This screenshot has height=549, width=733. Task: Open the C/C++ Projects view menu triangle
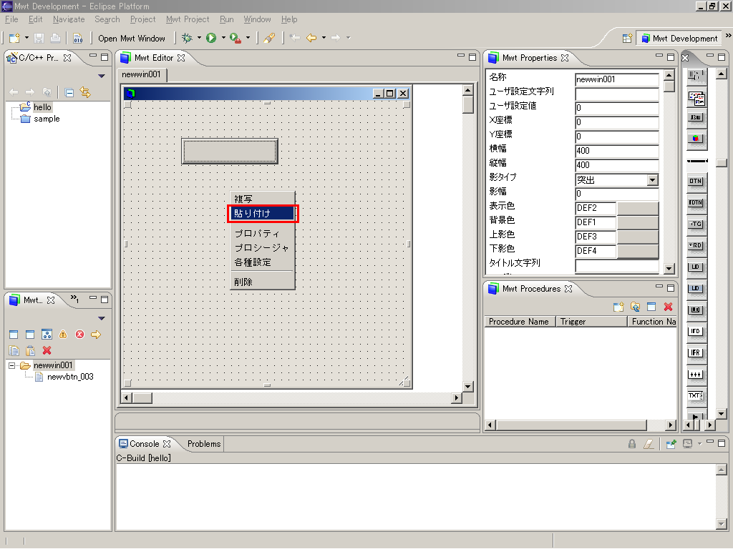102,76
